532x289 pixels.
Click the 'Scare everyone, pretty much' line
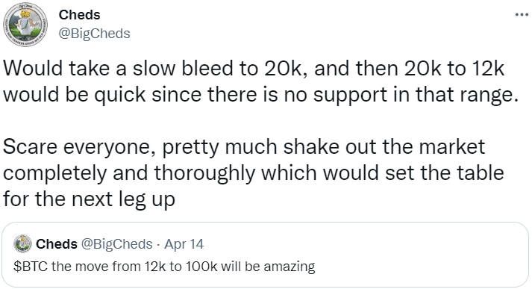(x=244, y=147)
